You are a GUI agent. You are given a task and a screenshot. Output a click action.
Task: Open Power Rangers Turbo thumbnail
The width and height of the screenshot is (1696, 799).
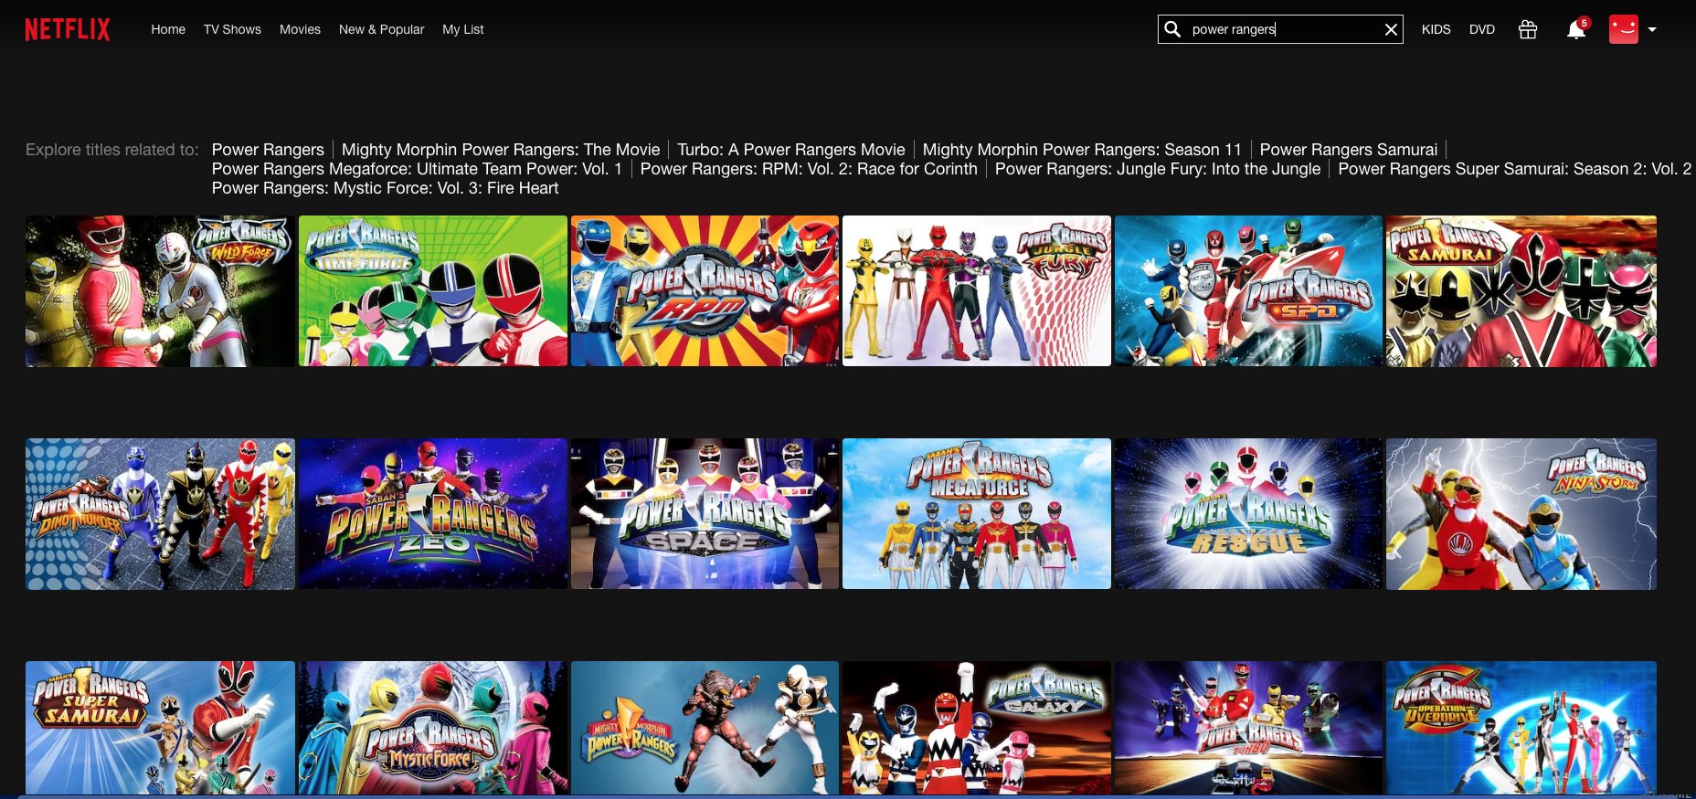(1248, 728)
